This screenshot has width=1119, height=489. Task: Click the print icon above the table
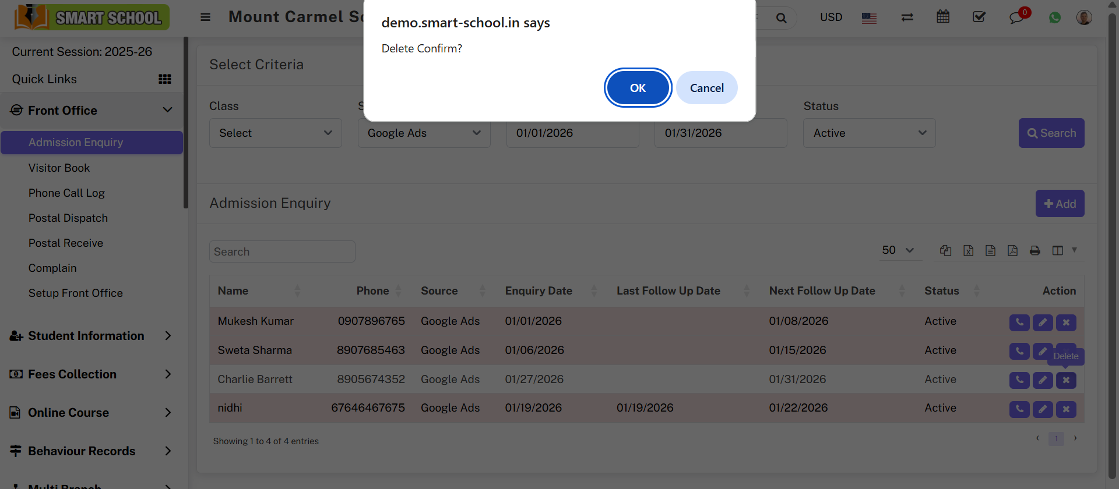pyautogui.click(x=1034, y=250)
